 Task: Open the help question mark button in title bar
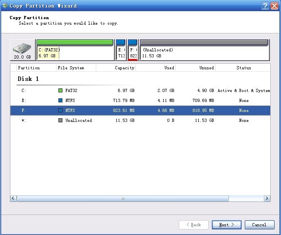(x=265, y=6)
